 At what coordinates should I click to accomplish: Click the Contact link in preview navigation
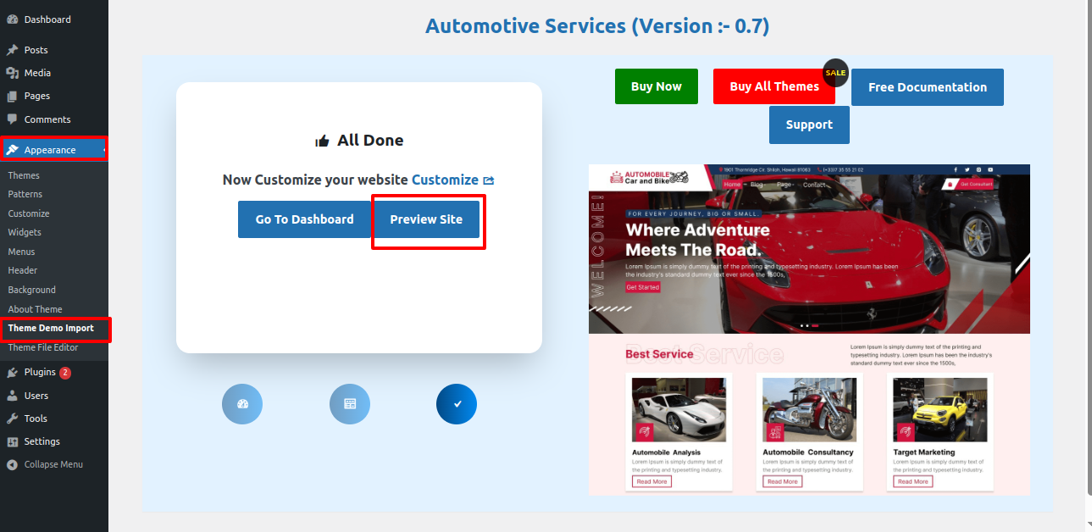[814, 185]
